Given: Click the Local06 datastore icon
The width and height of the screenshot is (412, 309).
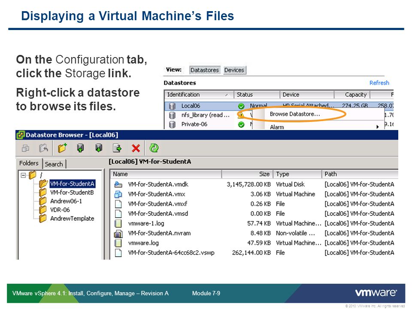Looking at the screenshot, I should [172, 106].
